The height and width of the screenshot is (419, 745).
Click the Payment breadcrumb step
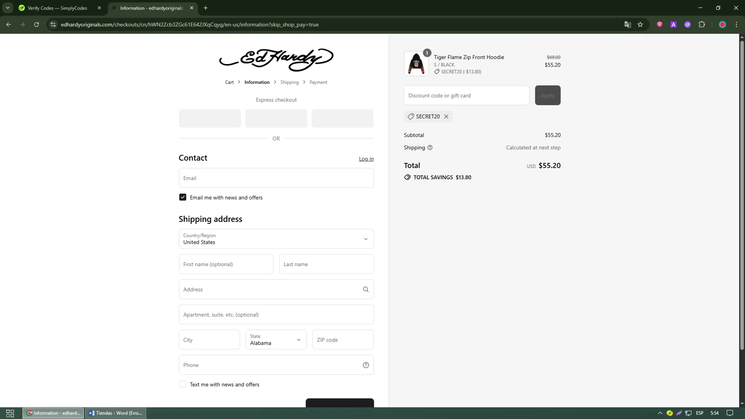point(318,82)
